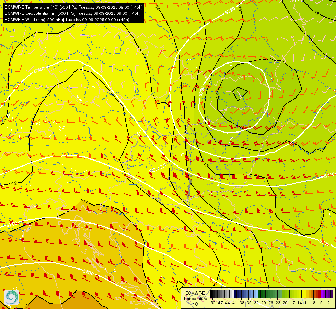The image size is (336, 309).
Task: Pick the white swatch before -41
Action: pos(233,294)
